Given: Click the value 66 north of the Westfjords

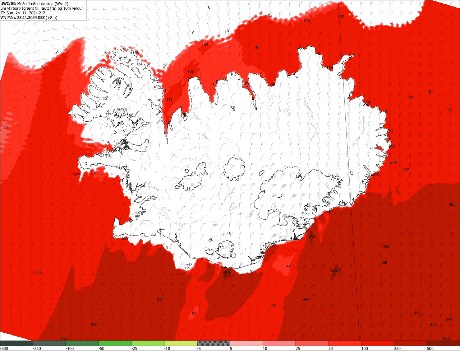Looking at the screenshot, I should 137,52.
